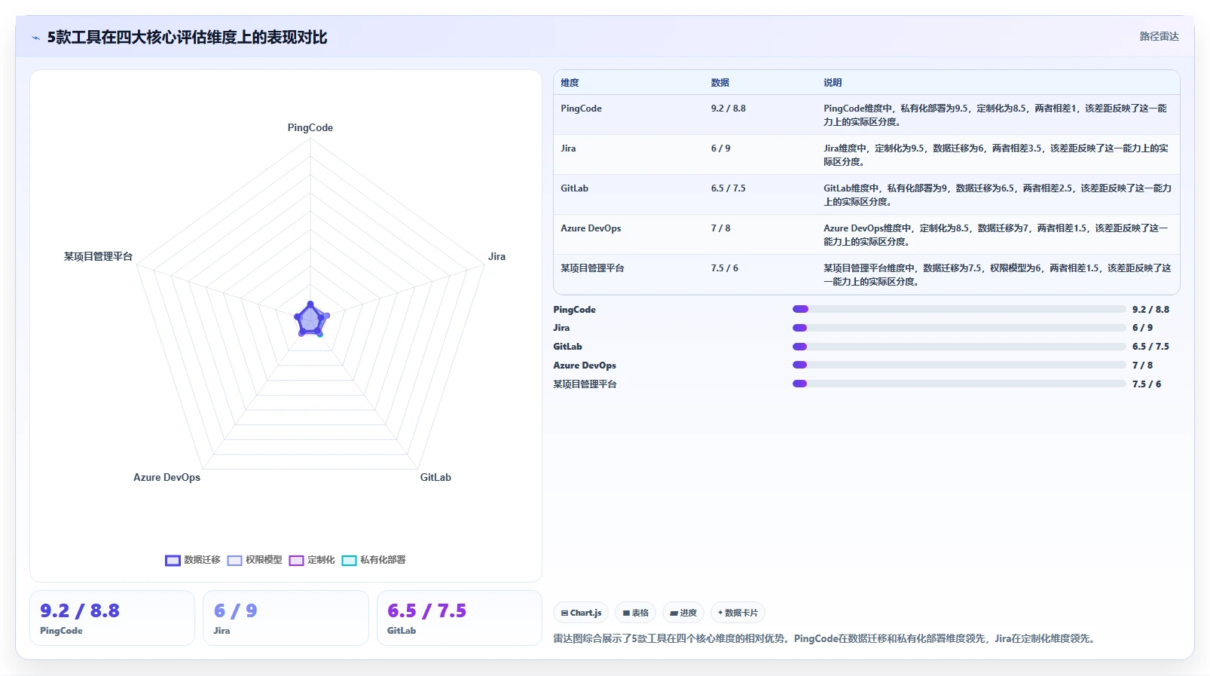Click the 说明 column header
This screenshot has width=1210, height=676.
tap(833, 83)
